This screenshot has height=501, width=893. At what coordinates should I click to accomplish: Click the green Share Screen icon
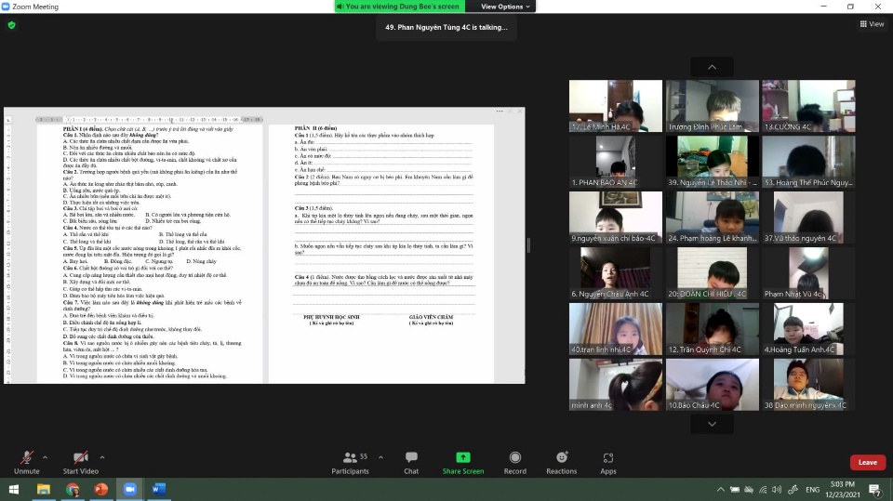tap(462, 457)
